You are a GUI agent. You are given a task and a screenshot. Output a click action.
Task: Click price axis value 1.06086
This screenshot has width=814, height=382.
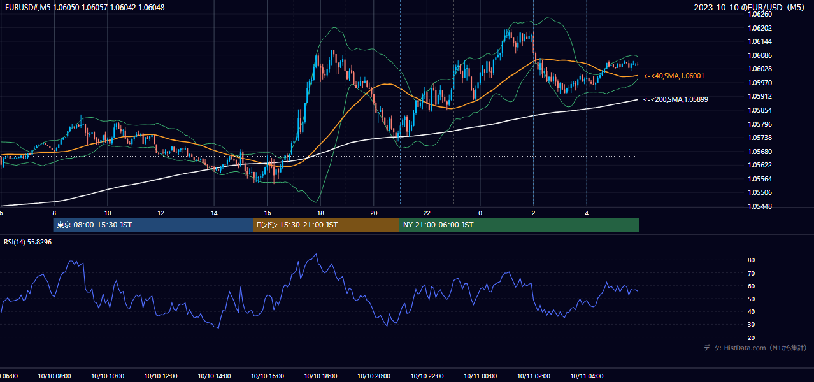click(760, 55)
